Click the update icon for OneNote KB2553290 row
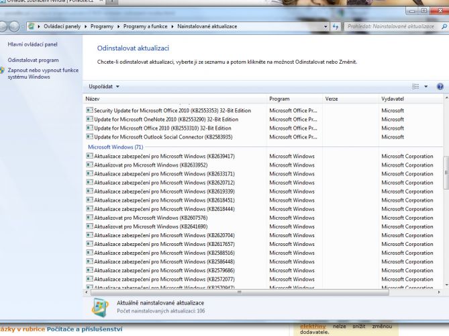Image resolution: width=449 pixels, height=336 pixels. tap(89, 119)
